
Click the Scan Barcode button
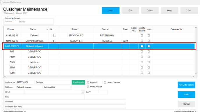tap(78, 82)
